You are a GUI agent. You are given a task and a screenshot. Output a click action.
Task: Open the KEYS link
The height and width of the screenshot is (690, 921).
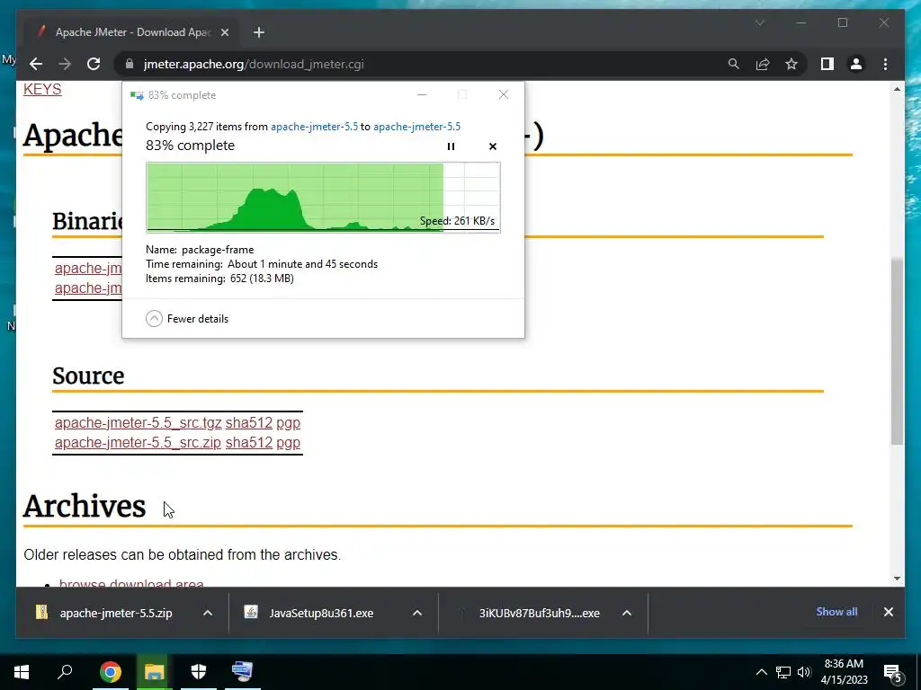coord(42,89)
